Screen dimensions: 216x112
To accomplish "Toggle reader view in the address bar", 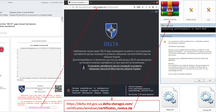I will 134,7.
